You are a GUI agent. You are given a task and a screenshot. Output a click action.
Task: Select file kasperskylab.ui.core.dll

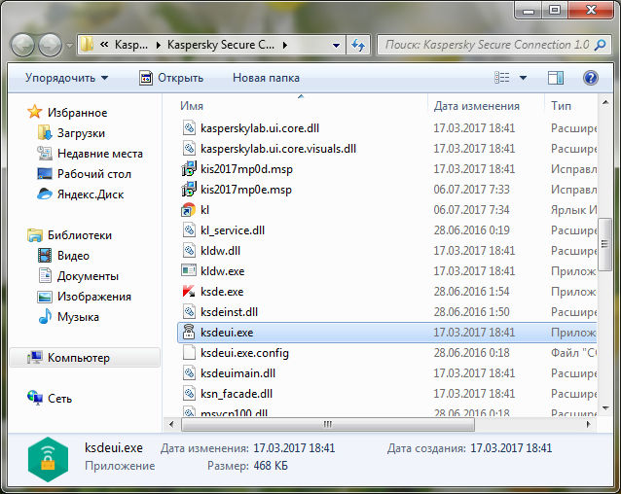260,128
